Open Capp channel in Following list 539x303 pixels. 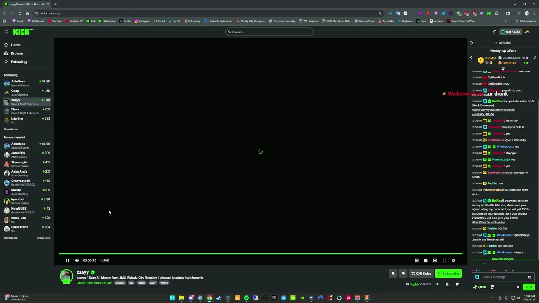pyautogui.click(x=27, y=93)
